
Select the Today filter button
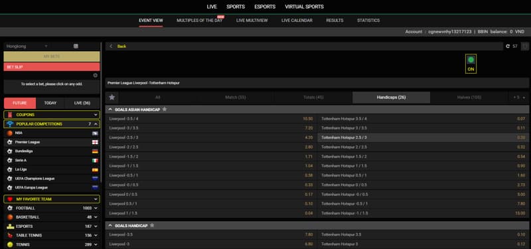50,103
